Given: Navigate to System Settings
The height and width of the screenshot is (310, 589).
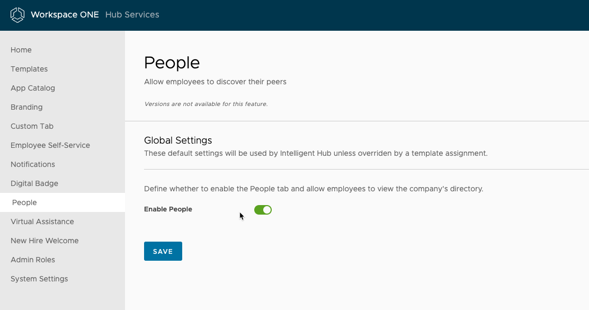Looking at the screenshot, I should [x=39, y=279].
